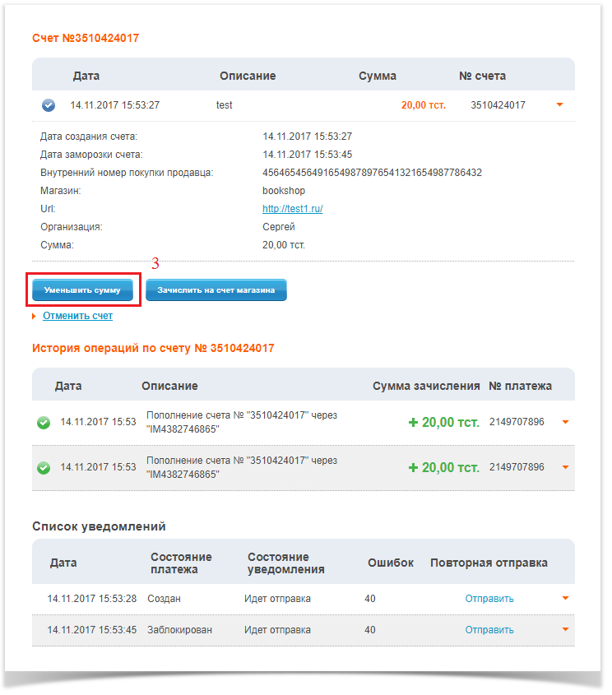Screen dimensions: 612x695
Task: Expand second payment 2149707896 row arrow
Action: coord(565,467)
